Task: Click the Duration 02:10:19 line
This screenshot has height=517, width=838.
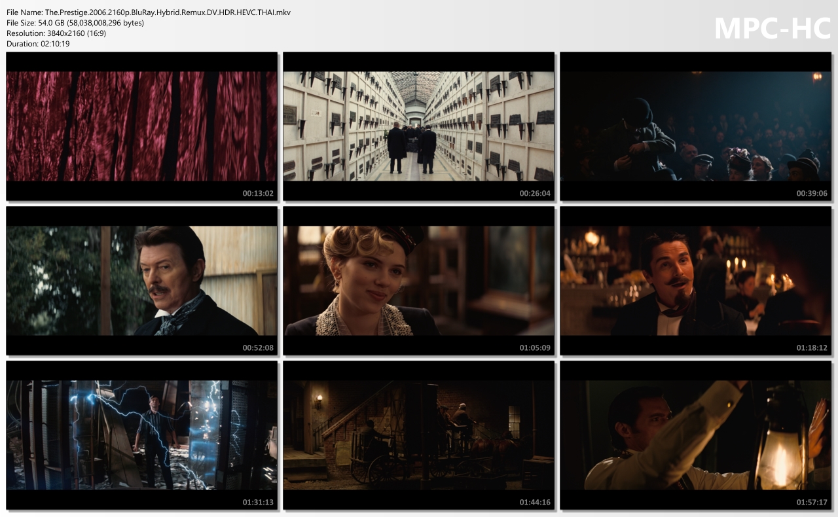Action: click(38, 44)
